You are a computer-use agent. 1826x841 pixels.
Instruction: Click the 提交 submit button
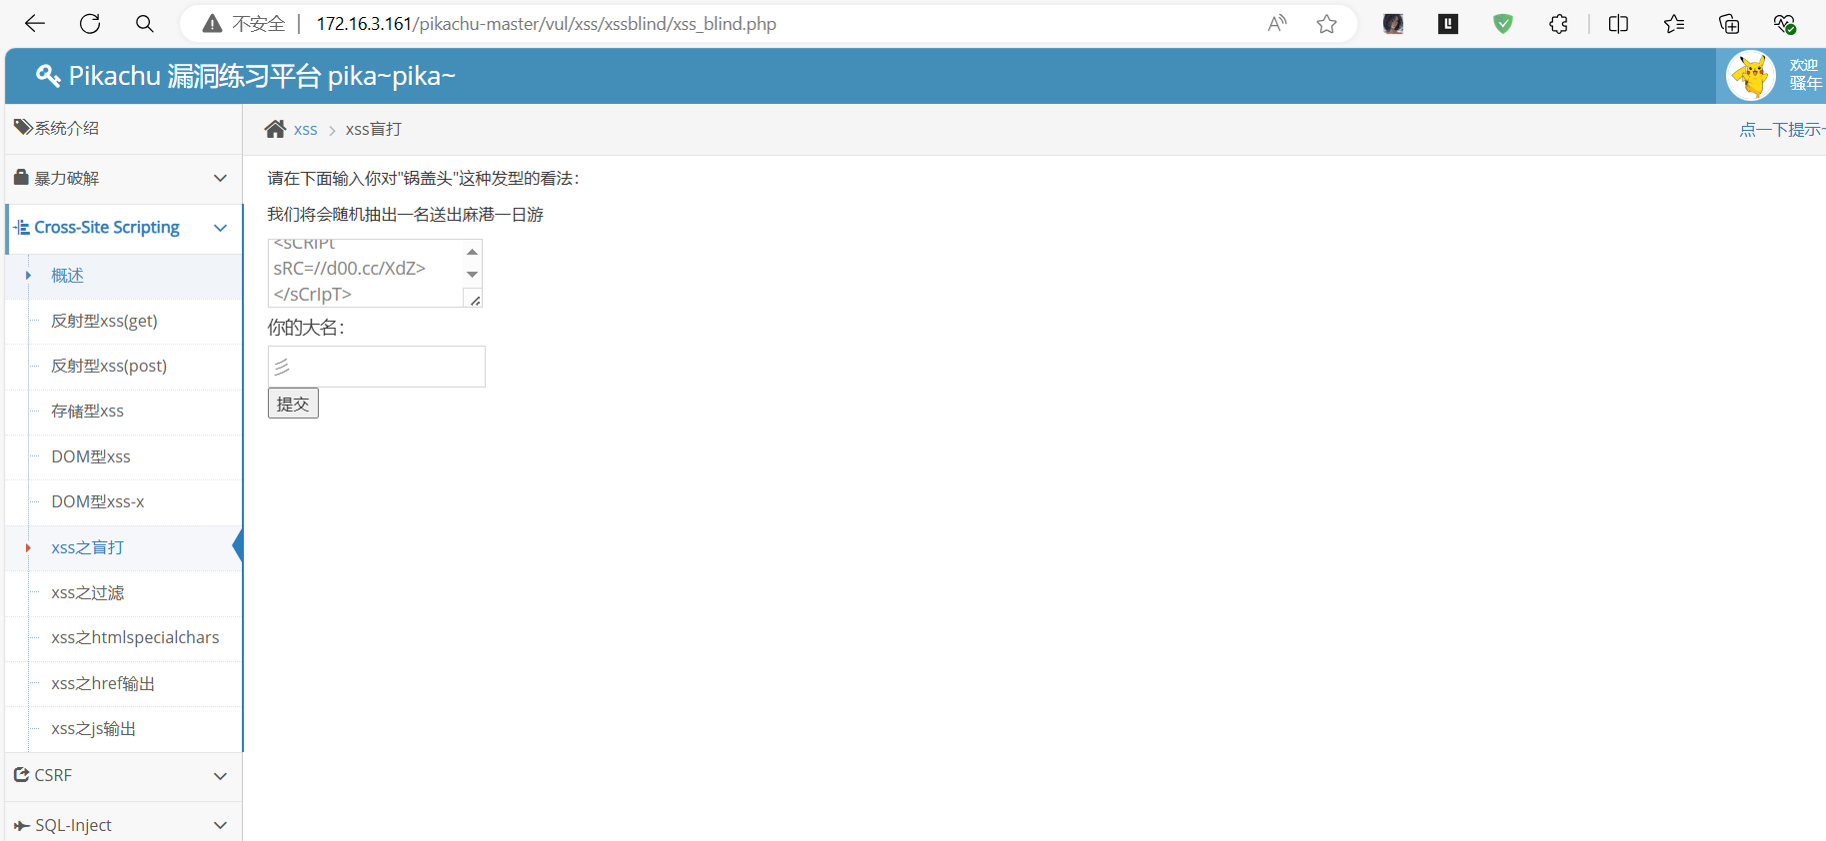pos(293,404)
